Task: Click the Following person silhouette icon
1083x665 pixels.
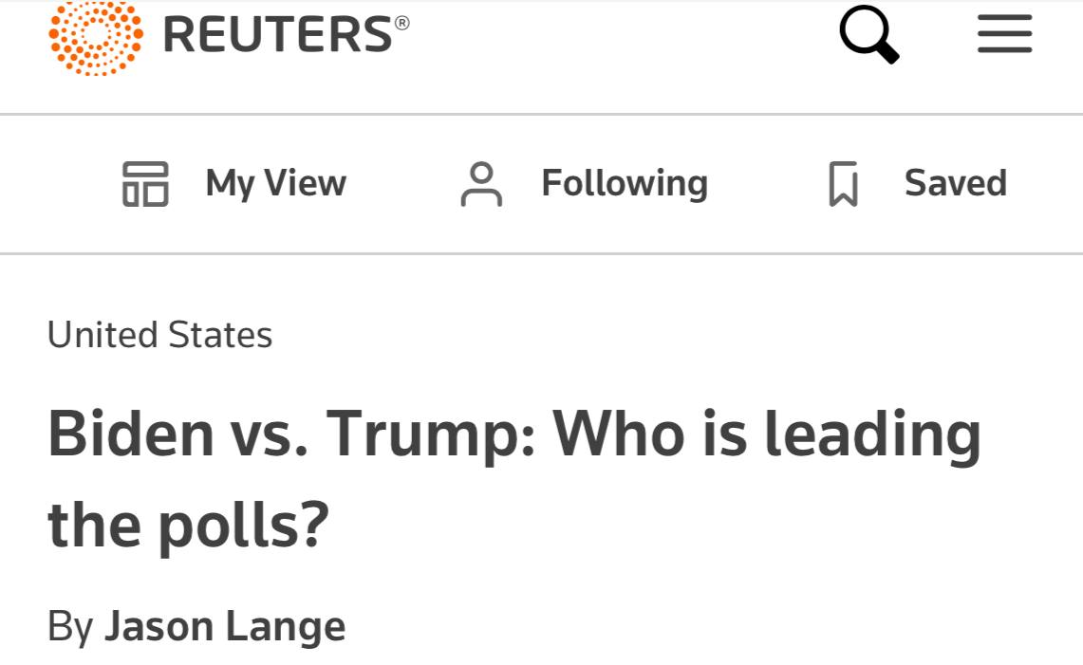Action: 481,183
